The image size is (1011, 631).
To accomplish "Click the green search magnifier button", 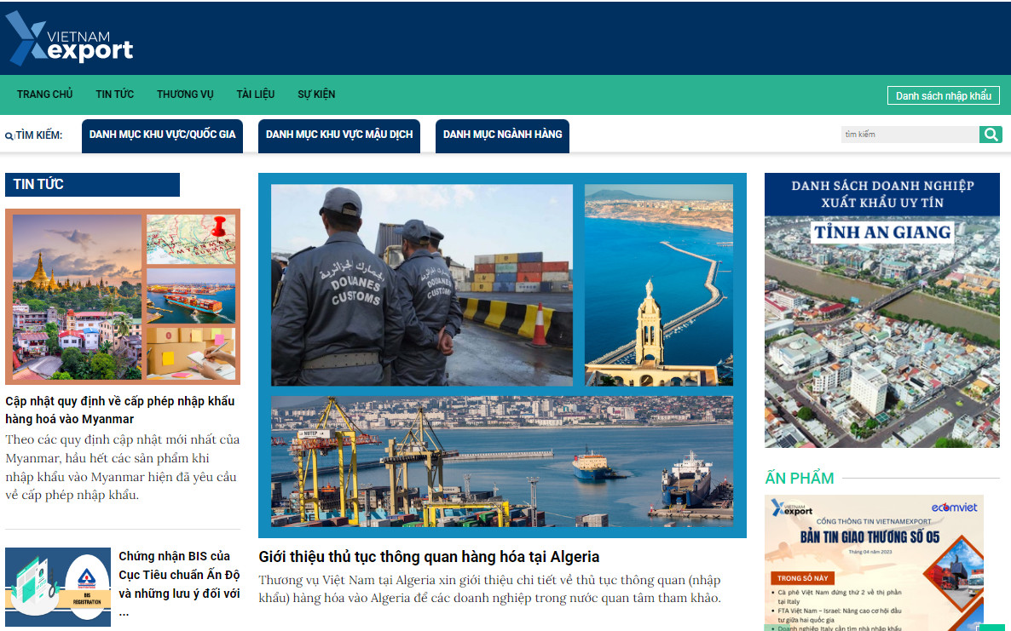I will click(991, 135).
